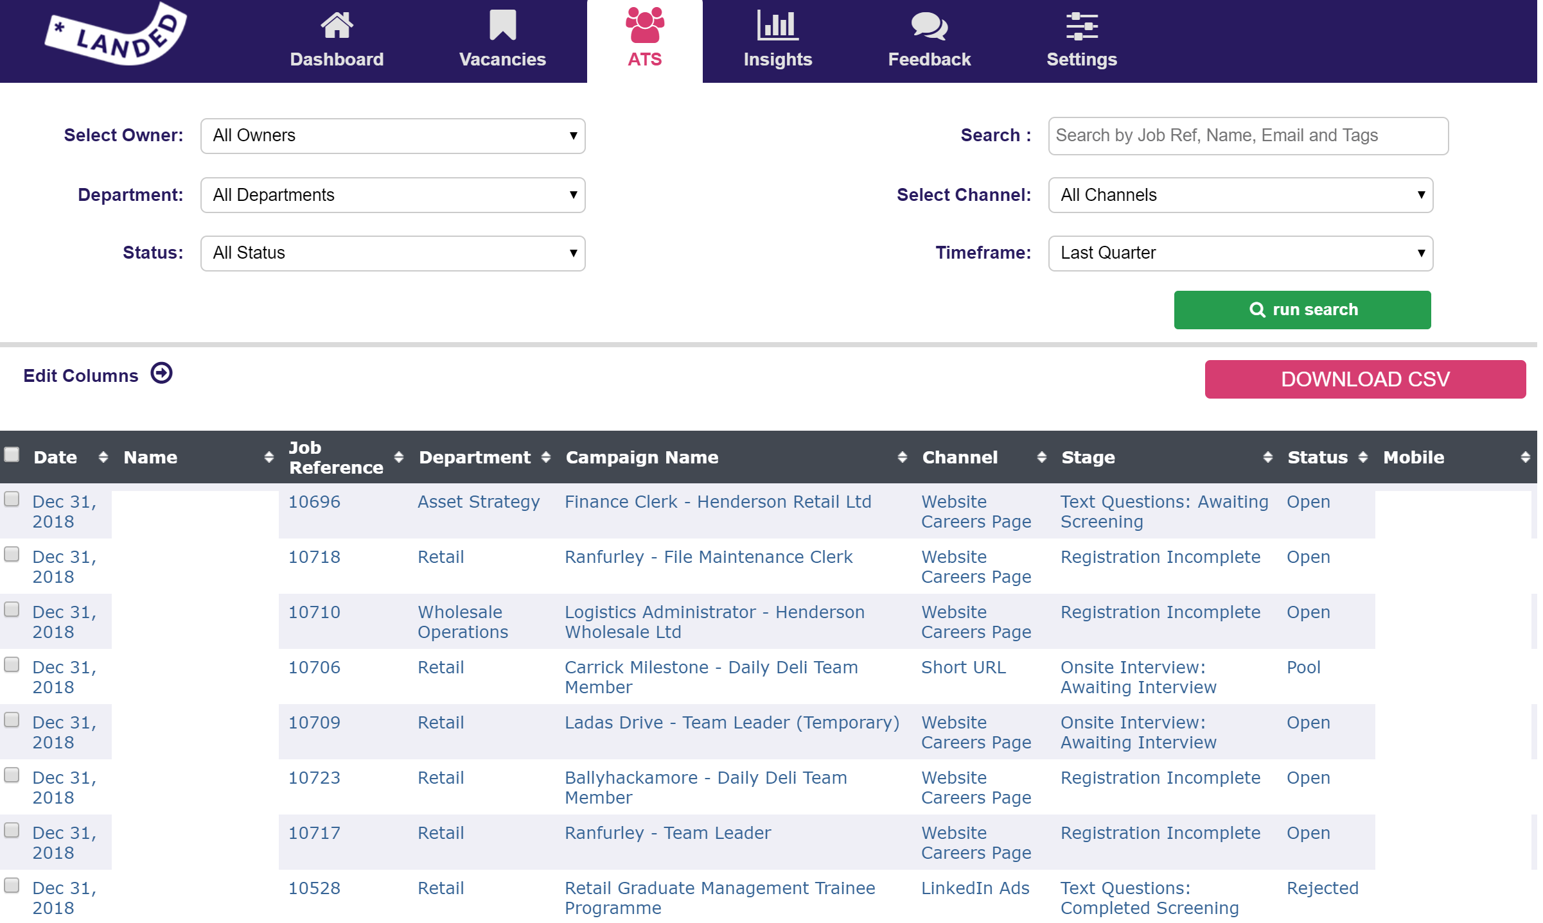Image resolution: width=1543 pixels, height=923 pixels.
Task: Check the row for job 10717
Action: coord(12,831)
